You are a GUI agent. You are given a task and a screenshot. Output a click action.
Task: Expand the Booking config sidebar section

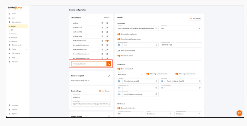(26, 45)
